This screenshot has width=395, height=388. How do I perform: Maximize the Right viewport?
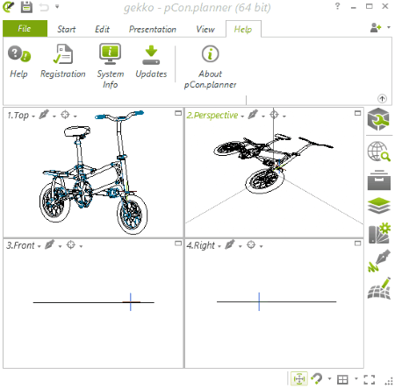click(357, 243)
